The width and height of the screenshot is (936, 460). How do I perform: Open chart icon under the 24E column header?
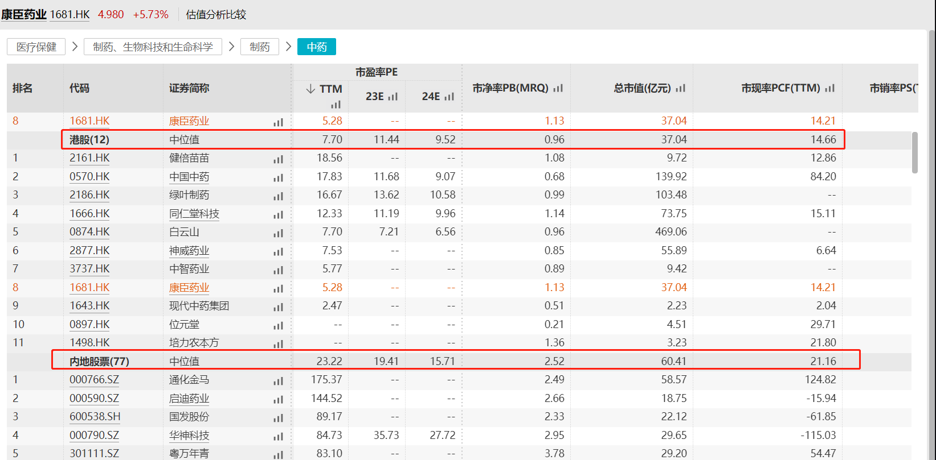click(x=449, y=97)
